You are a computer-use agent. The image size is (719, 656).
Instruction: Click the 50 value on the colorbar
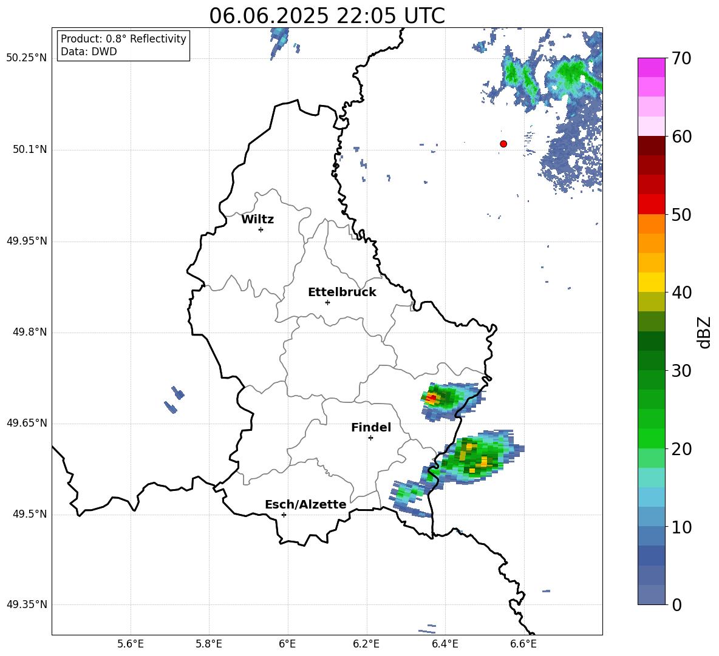[x=681, y=214]
